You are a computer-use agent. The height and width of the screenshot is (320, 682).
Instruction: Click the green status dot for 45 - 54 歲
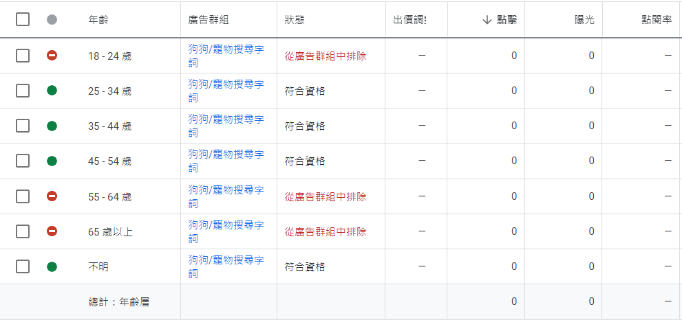click(52, 161)
